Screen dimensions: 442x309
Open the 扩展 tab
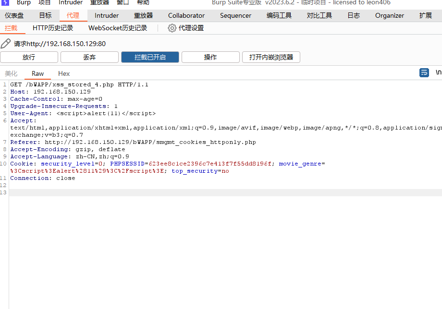[x=425, y=15]
